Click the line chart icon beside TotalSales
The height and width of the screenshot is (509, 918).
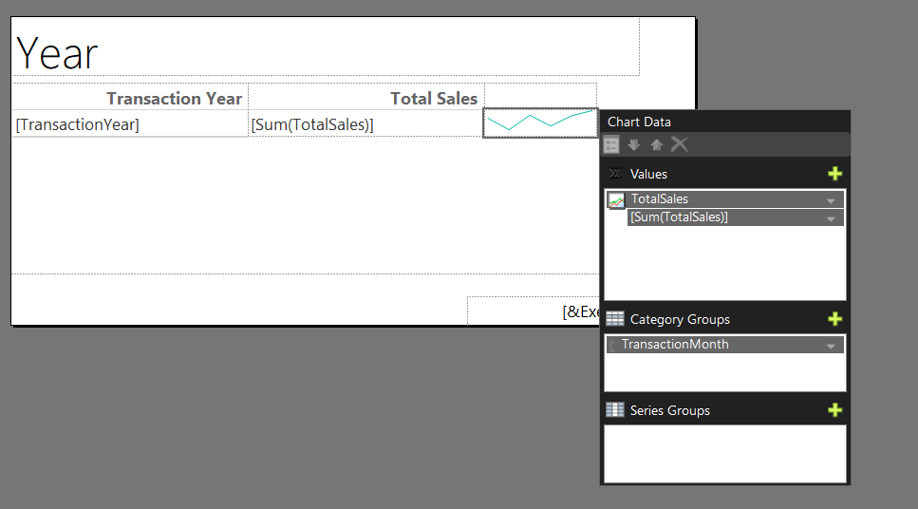(x=616, y=201)
